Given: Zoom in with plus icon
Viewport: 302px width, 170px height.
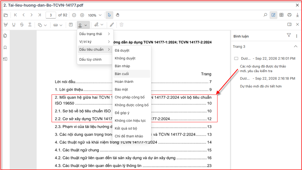Looking at the screenshot, I should click(x=82, y=15).
